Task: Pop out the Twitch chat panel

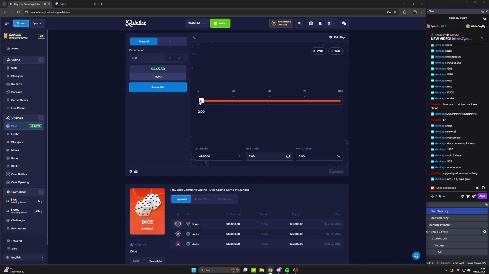Action: pyautogui.click(x=482, y=11)
